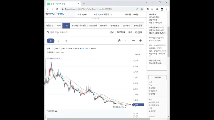
Task: Select the 차트 tab
Action: [66, 26]
